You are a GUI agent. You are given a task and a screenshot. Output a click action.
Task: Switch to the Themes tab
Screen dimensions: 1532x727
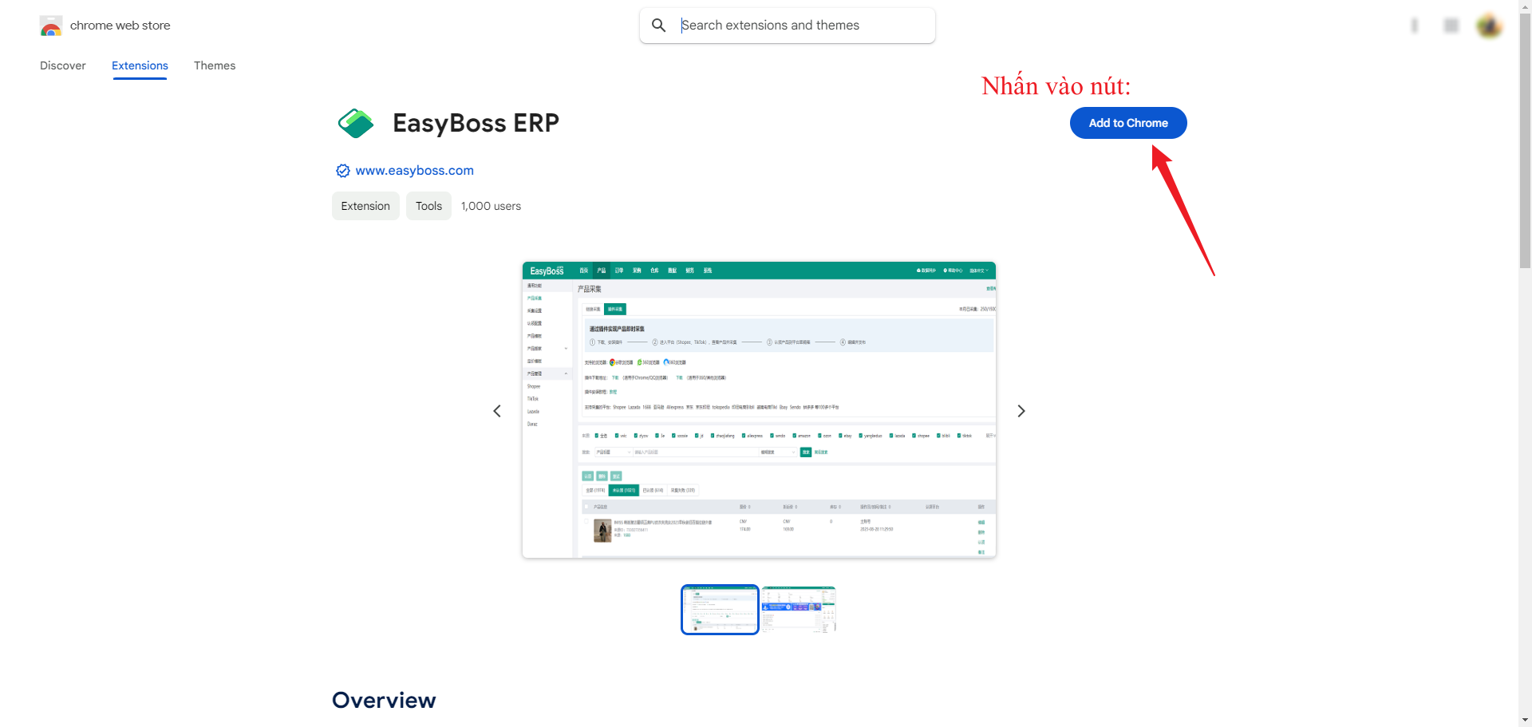[x=215, y=65]
